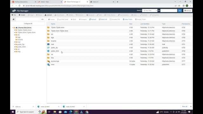Viewport: 203px width, 114px height.
Task: Click the mail envelope icon in list
Action: point(48,44)
